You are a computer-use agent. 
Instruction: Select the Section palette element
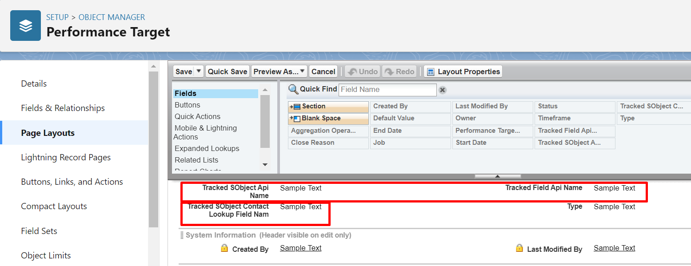(x=328, y=107)
